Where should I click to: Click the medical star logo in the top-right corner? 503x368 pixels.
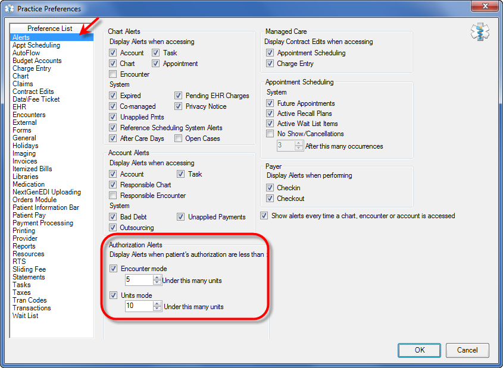click(x=480, y=32)
